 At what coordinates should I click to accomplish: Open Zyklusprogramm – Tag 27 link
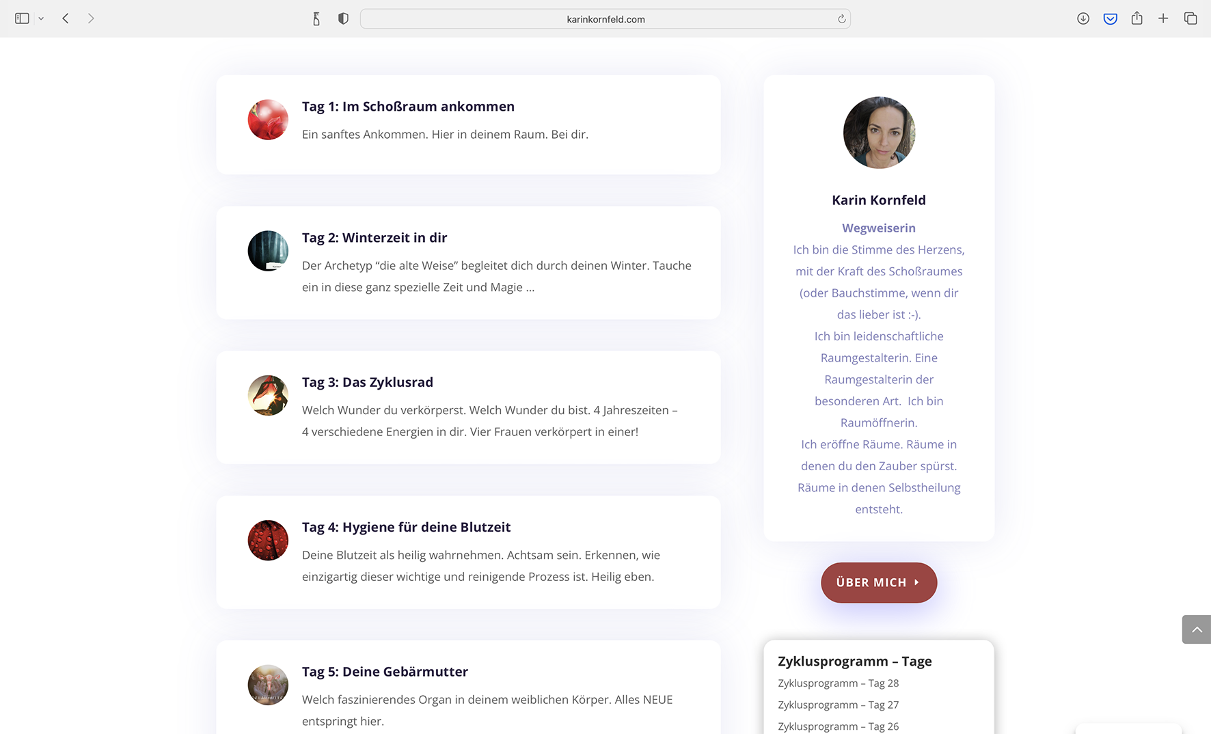[x=838, y=705]
